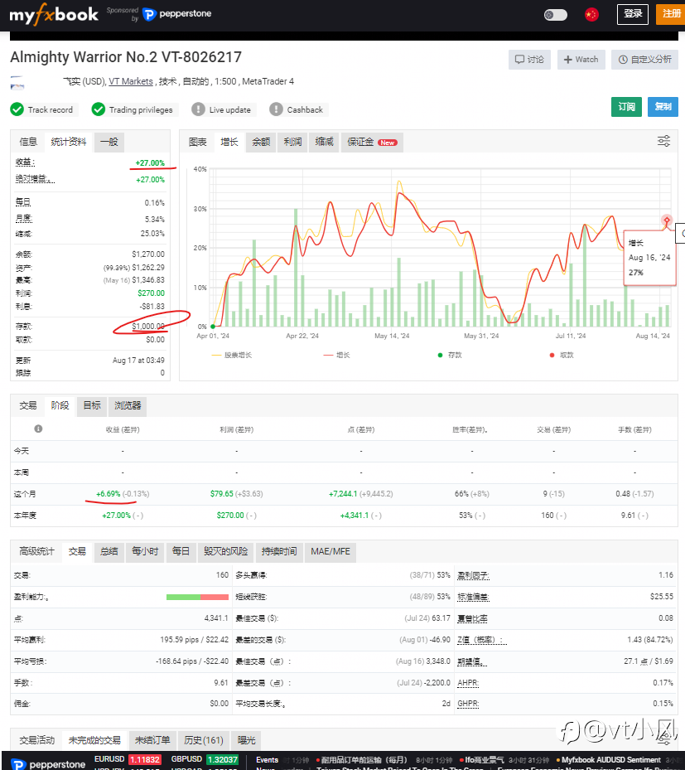Click the Cashback warning icon
The height and width of the screenshot is (770, 685).
tap(277, 109)
